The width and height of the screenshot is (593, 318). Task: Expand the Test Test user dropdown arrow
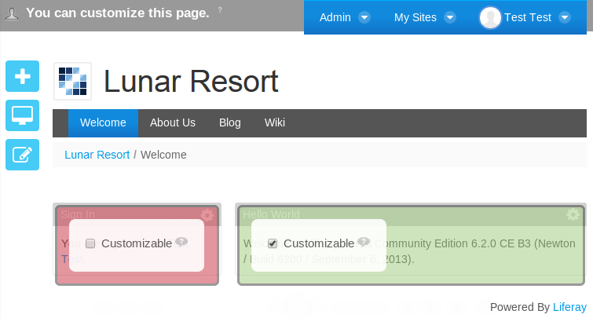565,17
